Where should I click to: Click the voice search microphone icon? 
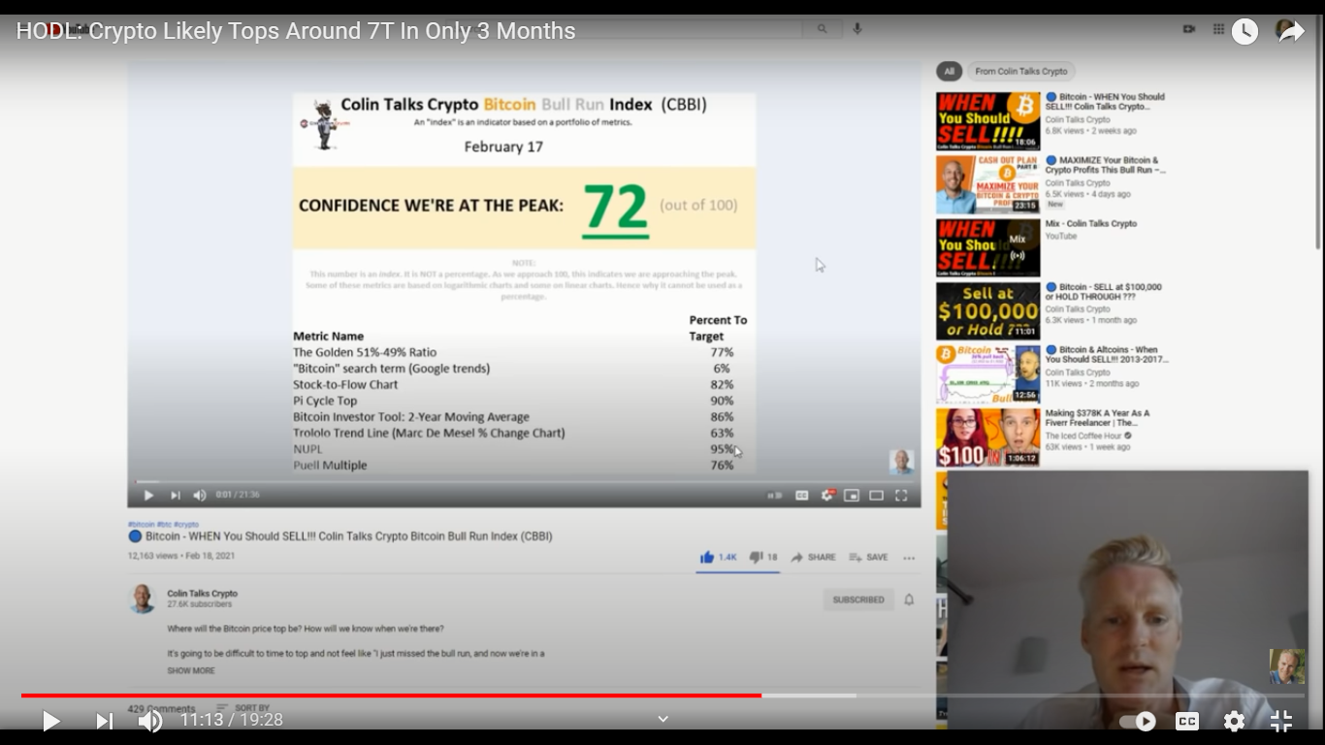point(857,29)
